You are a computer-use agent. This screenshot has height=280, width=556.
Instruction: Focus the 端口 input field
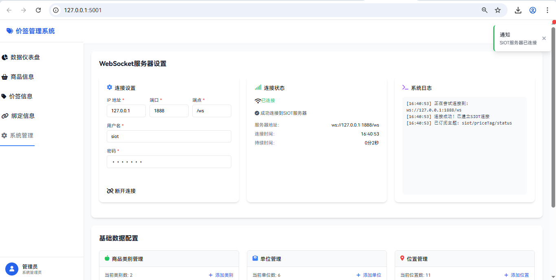click(x=169, y=111)
